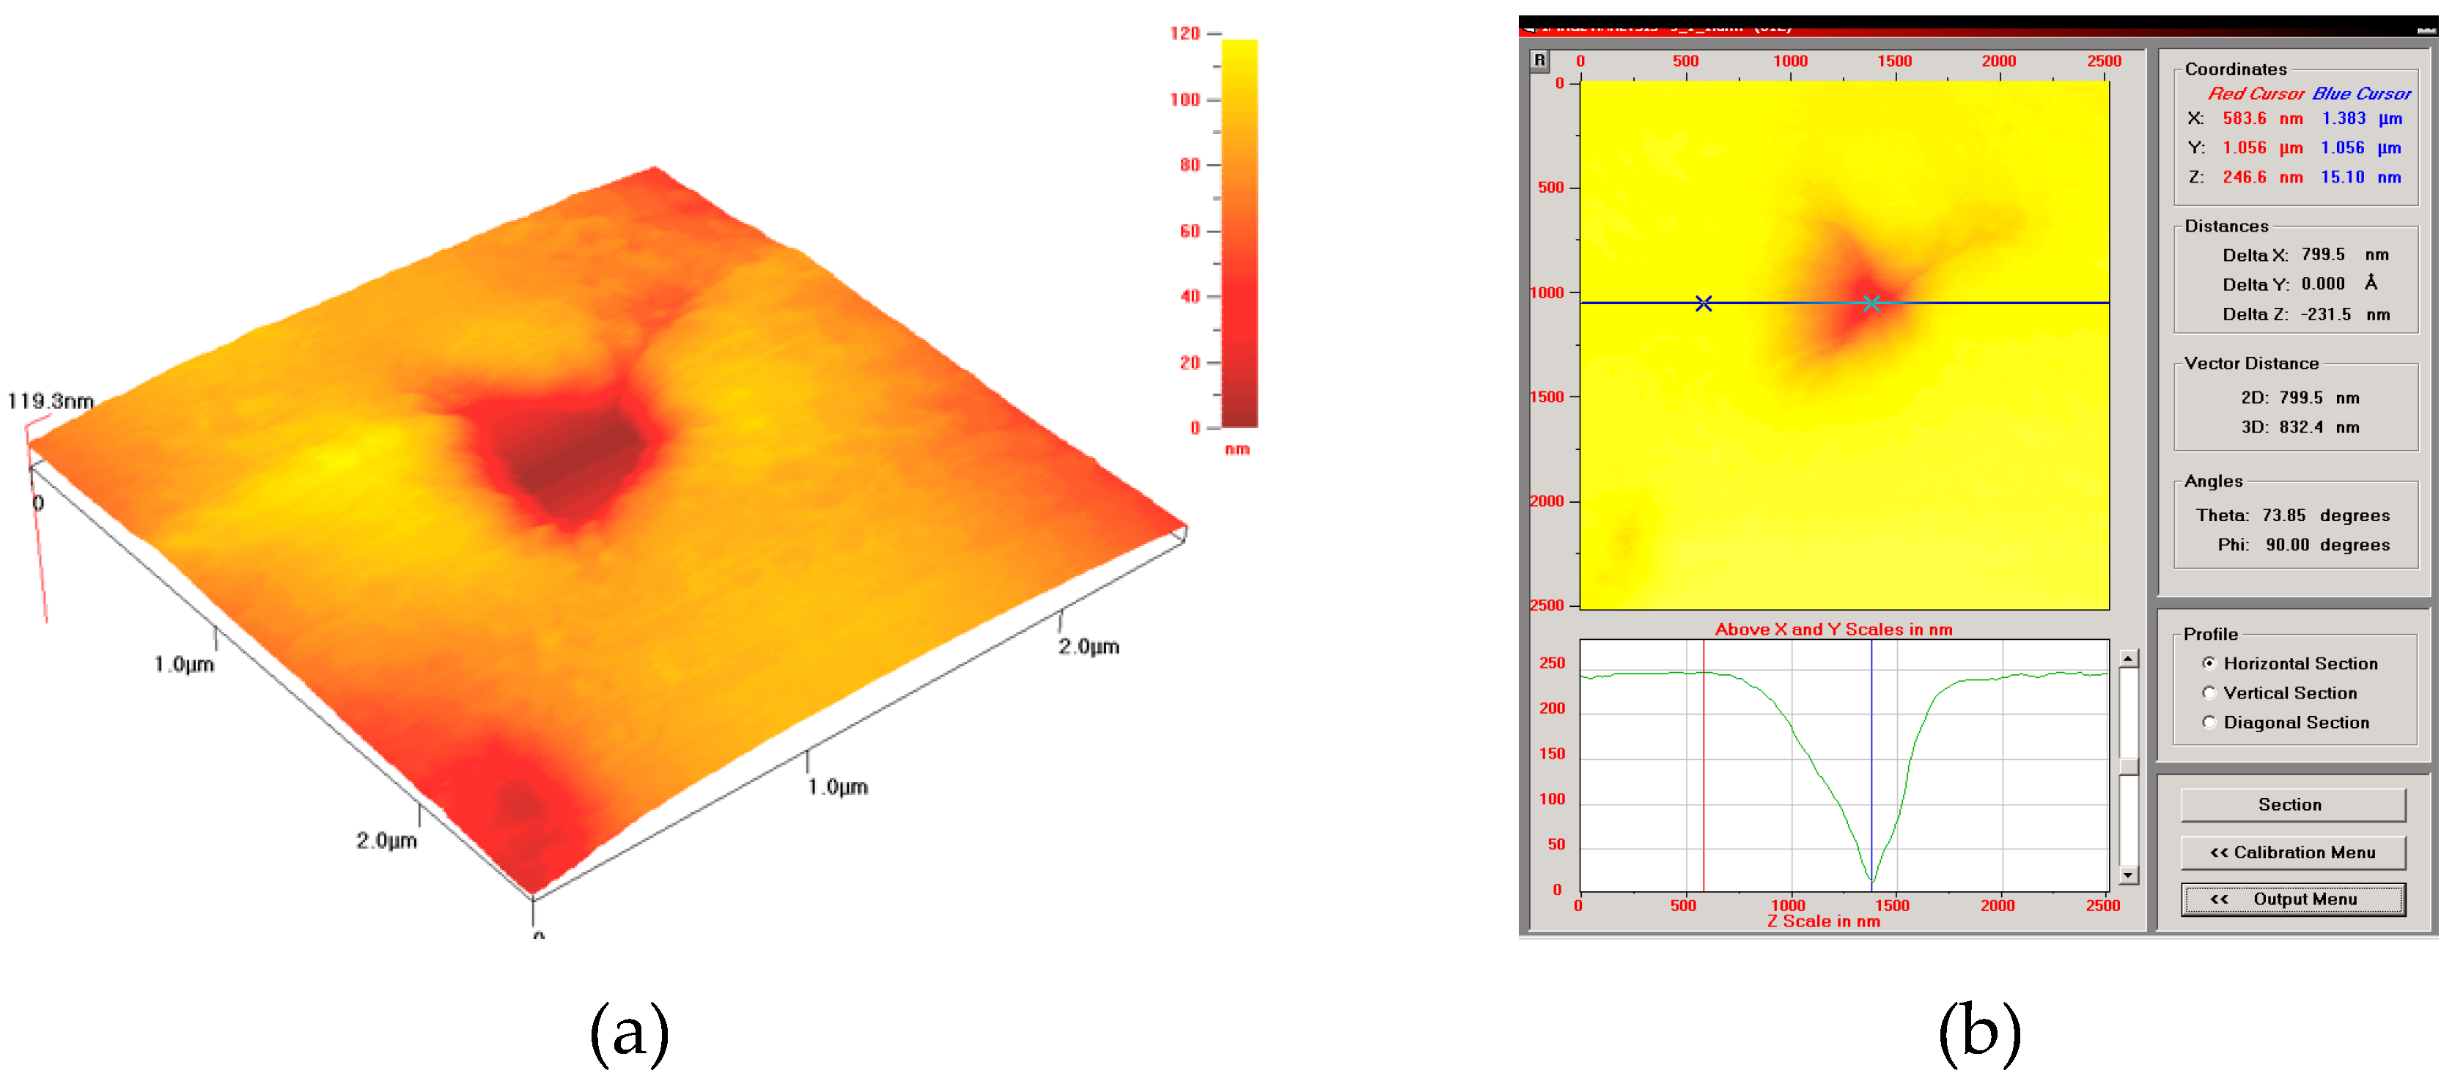Click the dark pit in the 3D surface
This screenshot has width=2463, height=1084.
tap(574, 457)
